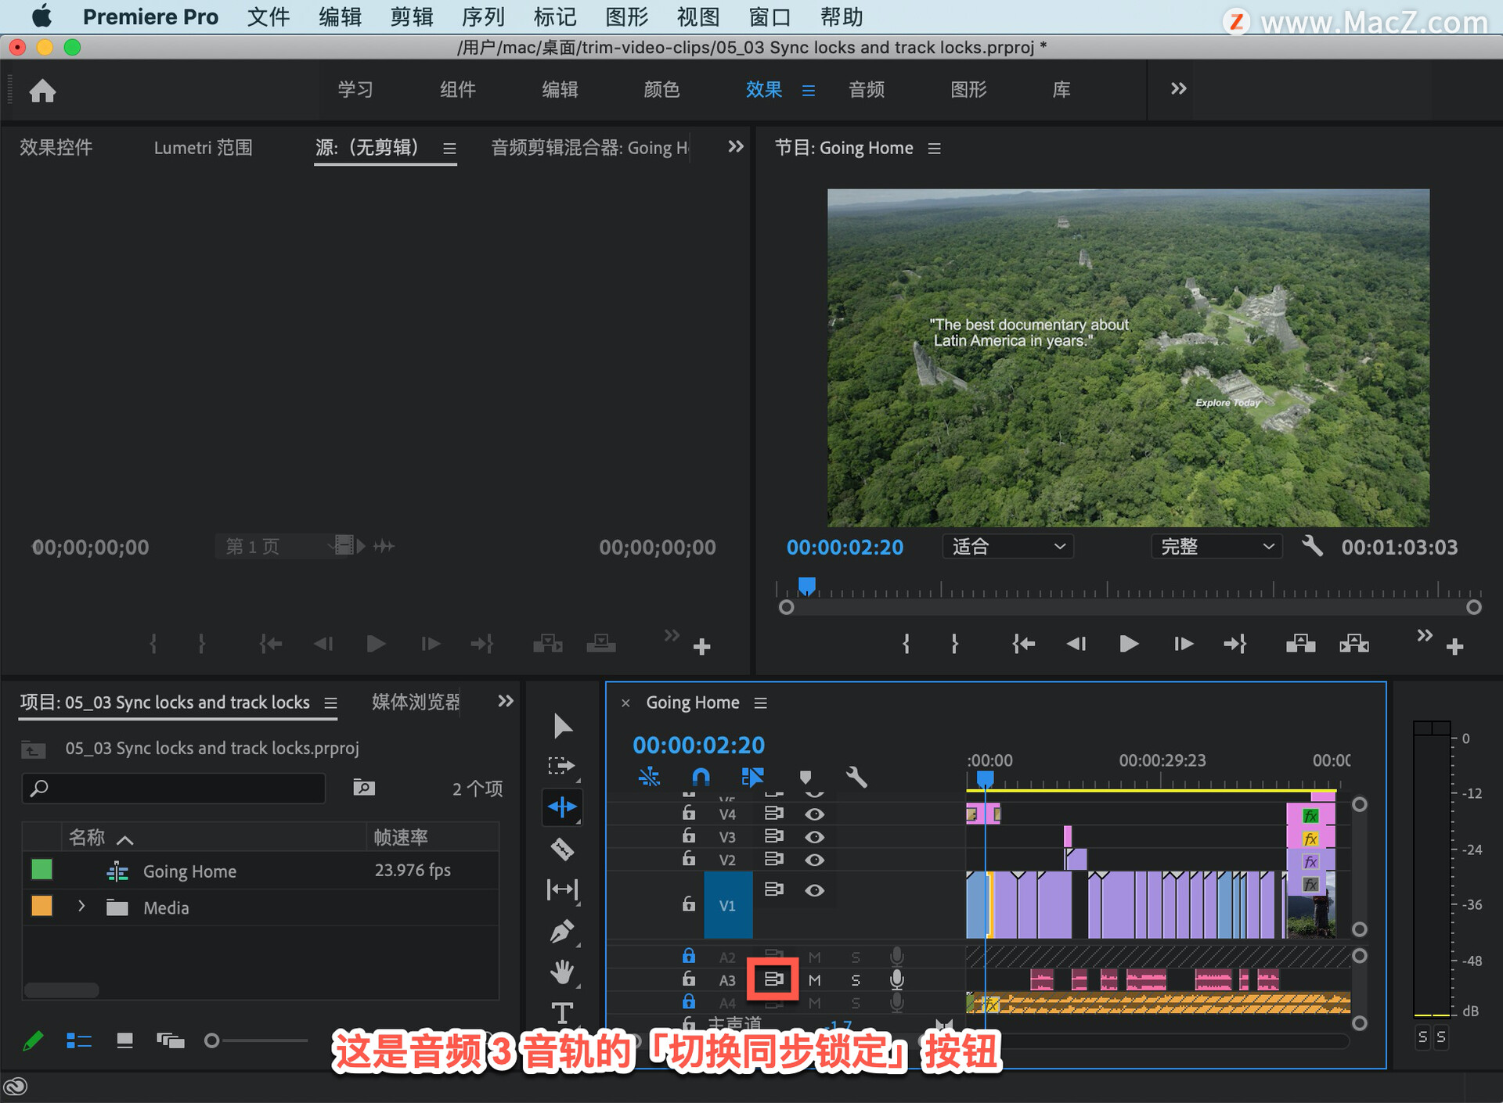Screen dimensions: 1503x1103
Task: Open the zoom level dropdown 适合
Action: (1007, 546)
